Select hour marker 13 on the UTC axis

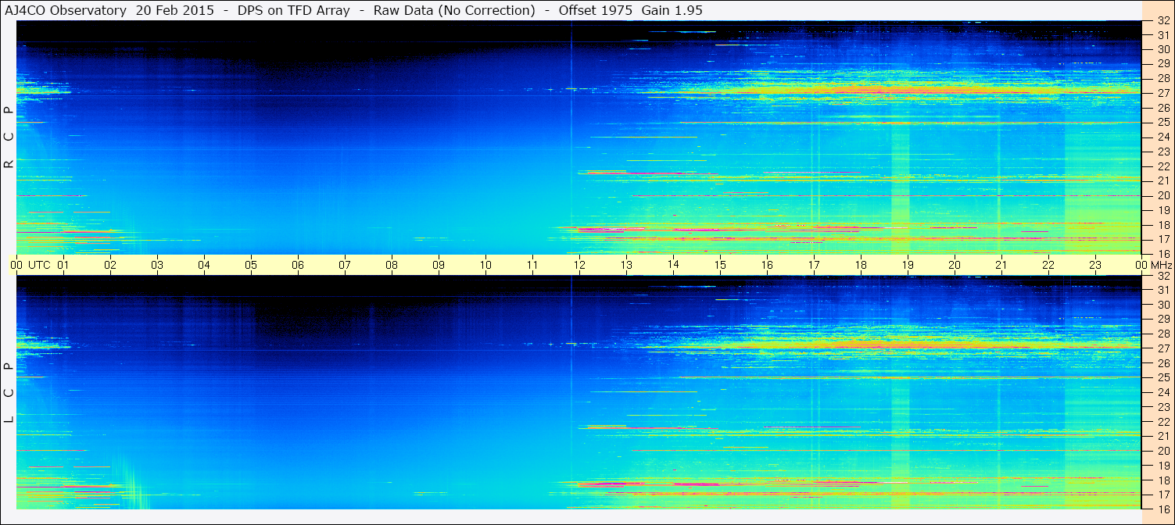coord(626,265)
